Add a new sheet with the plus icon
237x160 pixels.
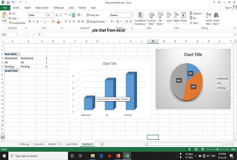click(102, 144)
